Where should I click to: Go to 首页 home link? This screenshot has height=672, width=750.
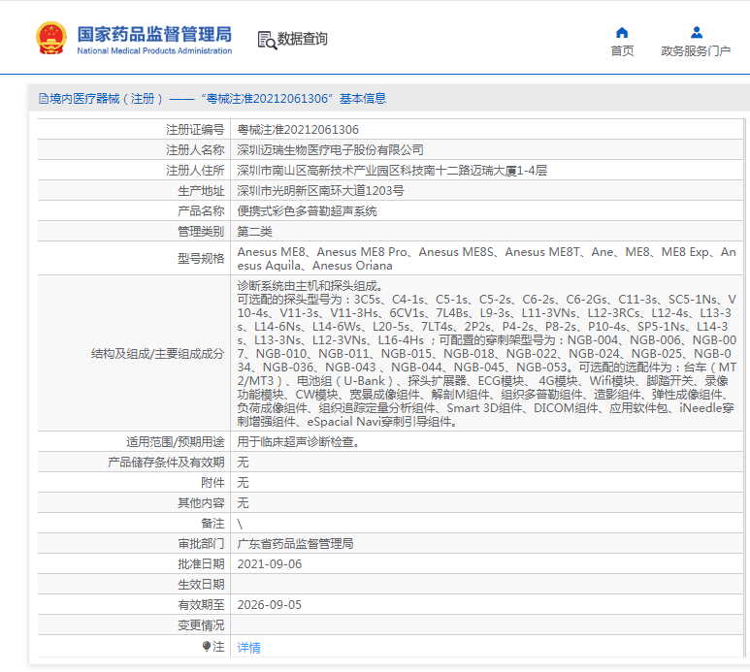tap(622, 50)
